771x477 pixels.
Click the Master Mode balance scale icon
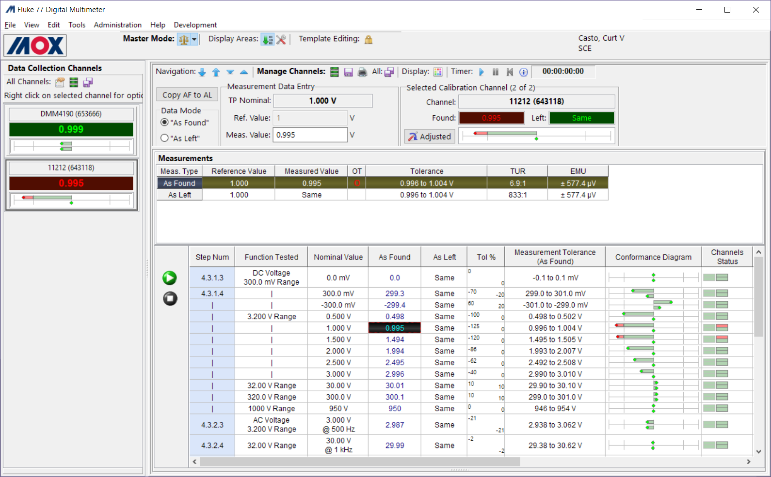[183, 40]
